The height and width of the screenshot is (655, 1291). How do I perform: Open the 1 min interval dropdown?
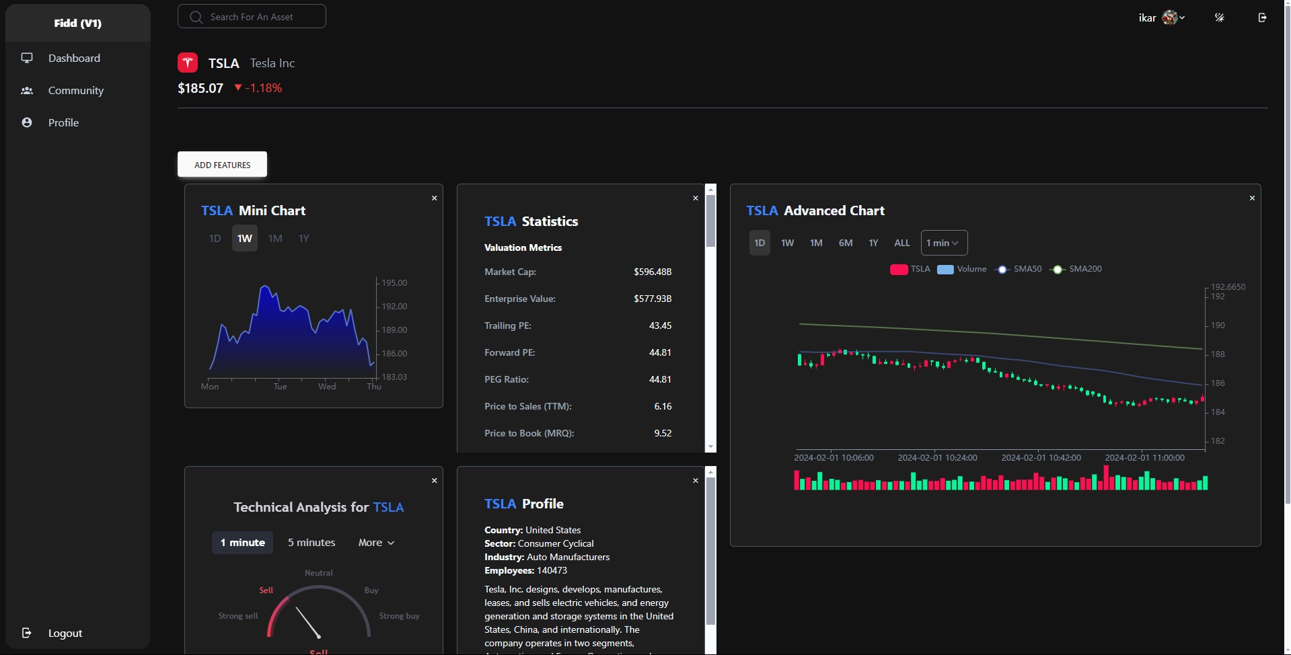944,243
